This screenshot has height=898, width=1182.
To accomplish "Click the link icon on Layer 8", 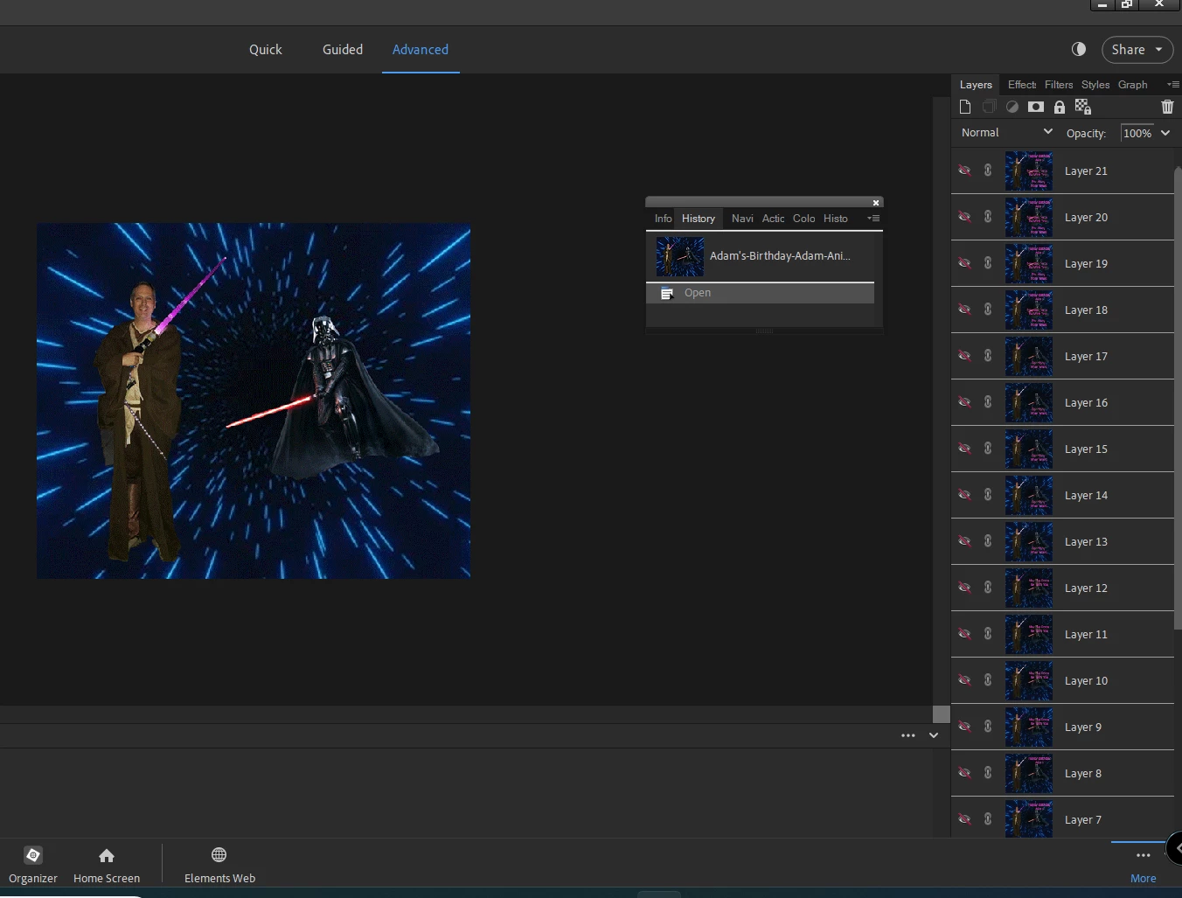I will click(988, 773).
